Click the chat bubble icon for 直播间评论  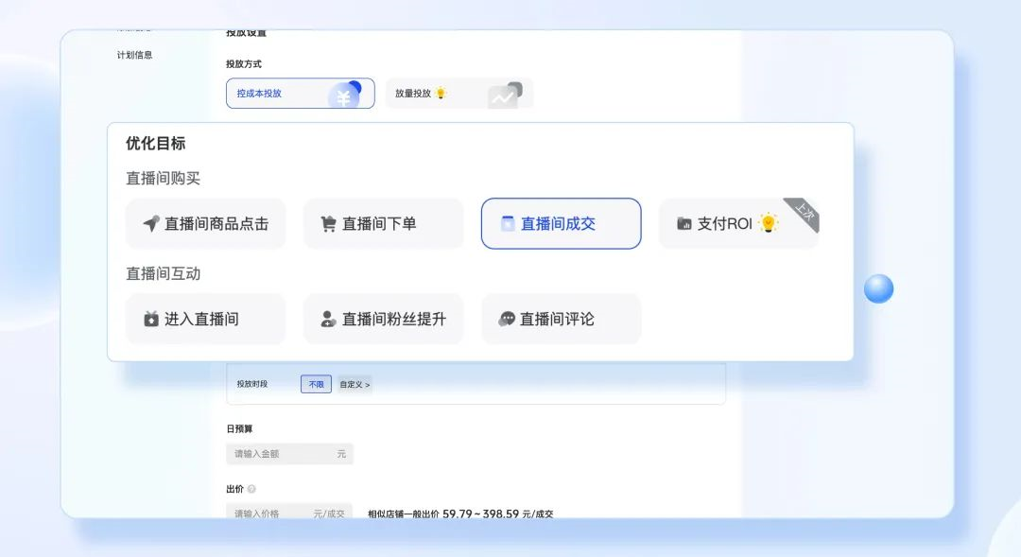tap(507, 320)
